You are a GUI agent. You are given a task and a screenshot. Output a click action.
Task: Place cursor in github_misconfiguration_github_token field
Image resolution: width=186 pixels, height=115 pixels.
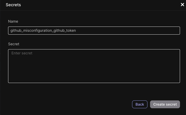click(x=94, y=30)
